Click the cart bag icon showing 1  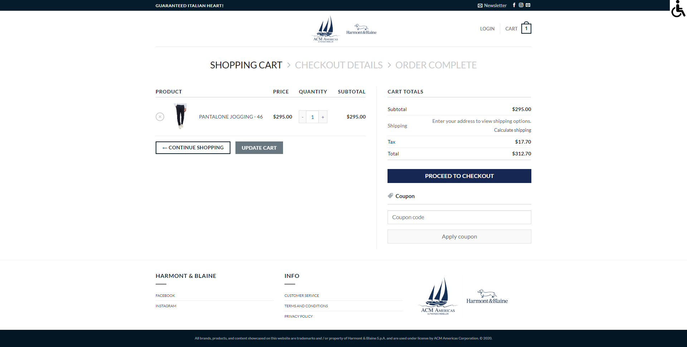(x=526, y=28)
